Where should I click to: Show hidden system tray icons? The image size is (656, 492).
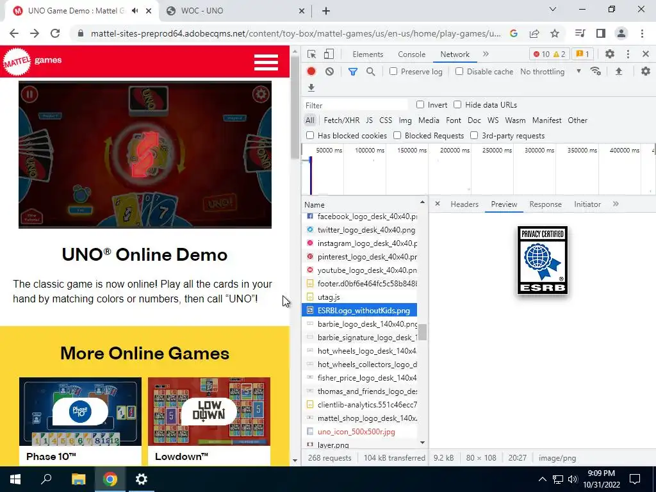tap(542, 479)
